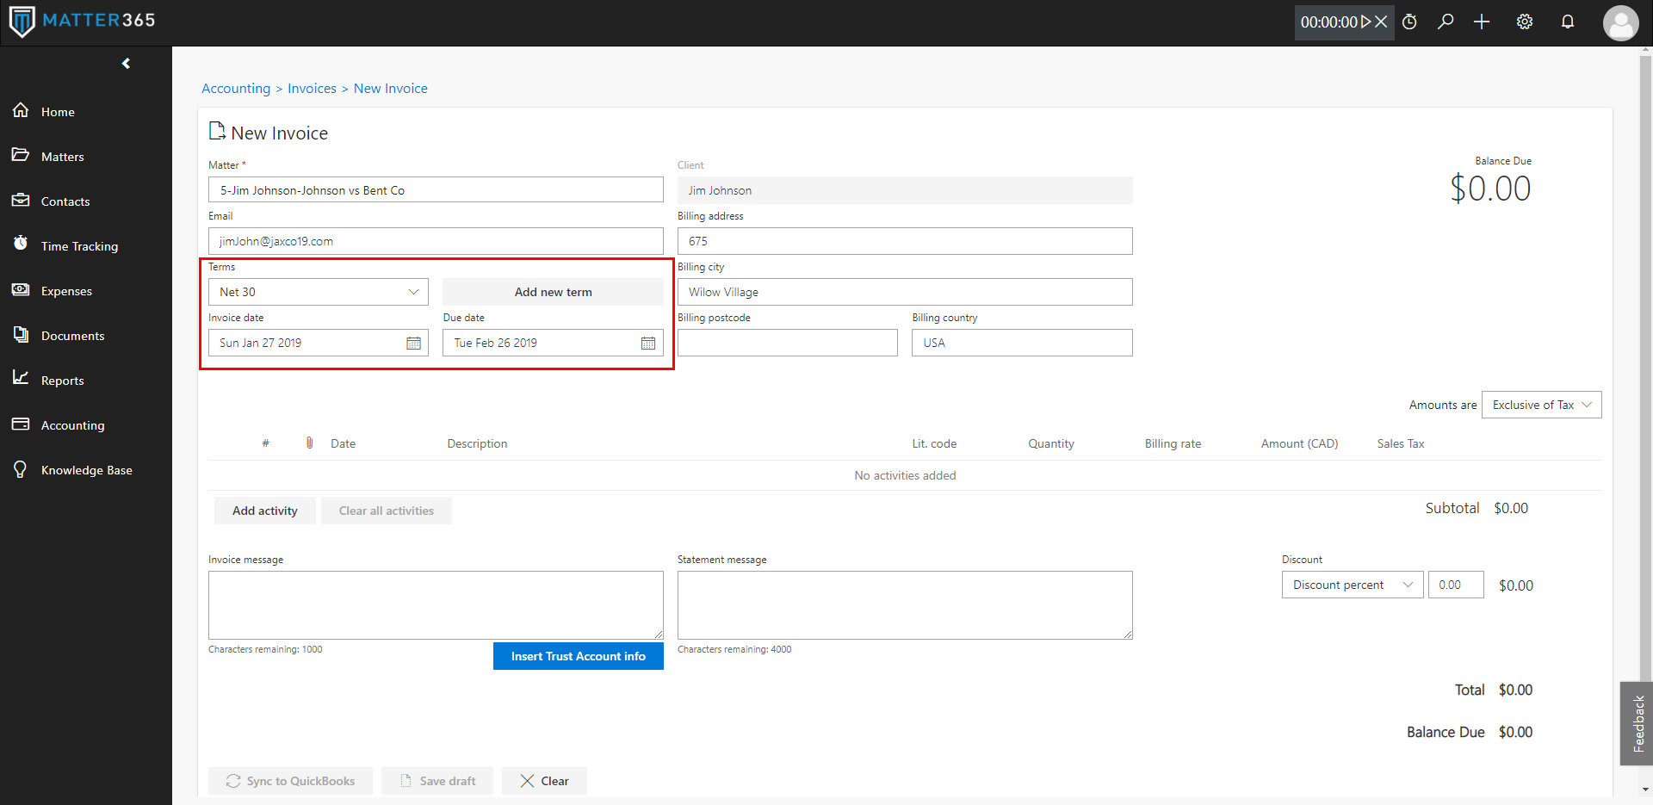Open Contacts in the sidebar
Image resolution: width=1653 pixels, height=805 pixels.
click(x=65, y=201)
